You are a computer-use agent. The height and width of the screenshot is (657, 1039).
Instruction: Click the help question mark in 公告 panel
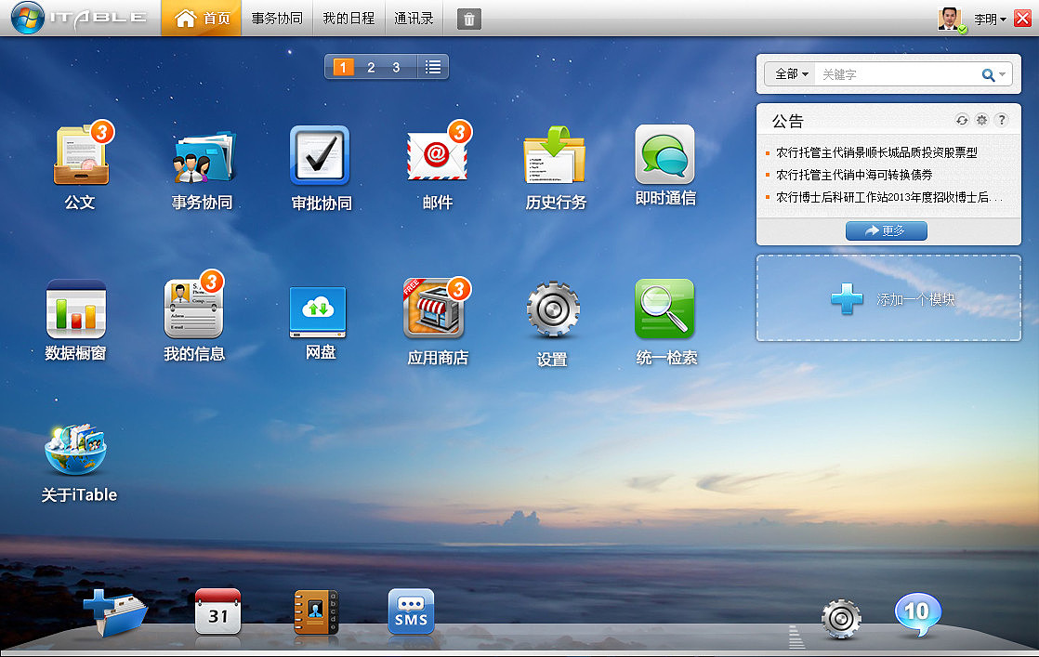tap(1001, 120)
